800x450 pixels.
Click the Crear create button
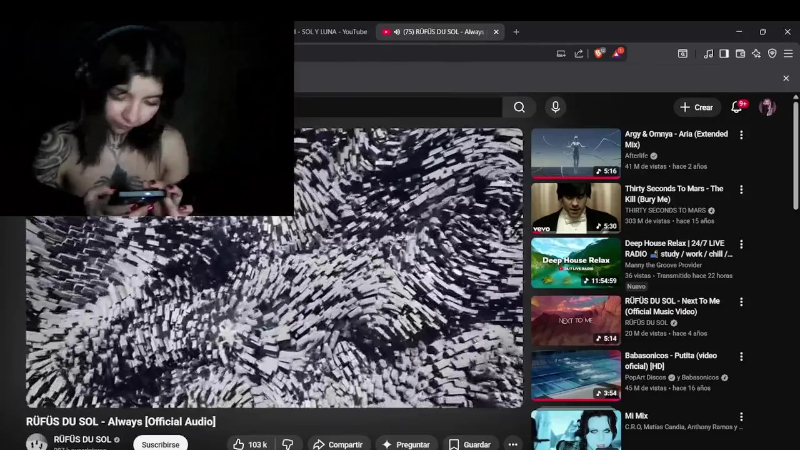coord(697,107)
